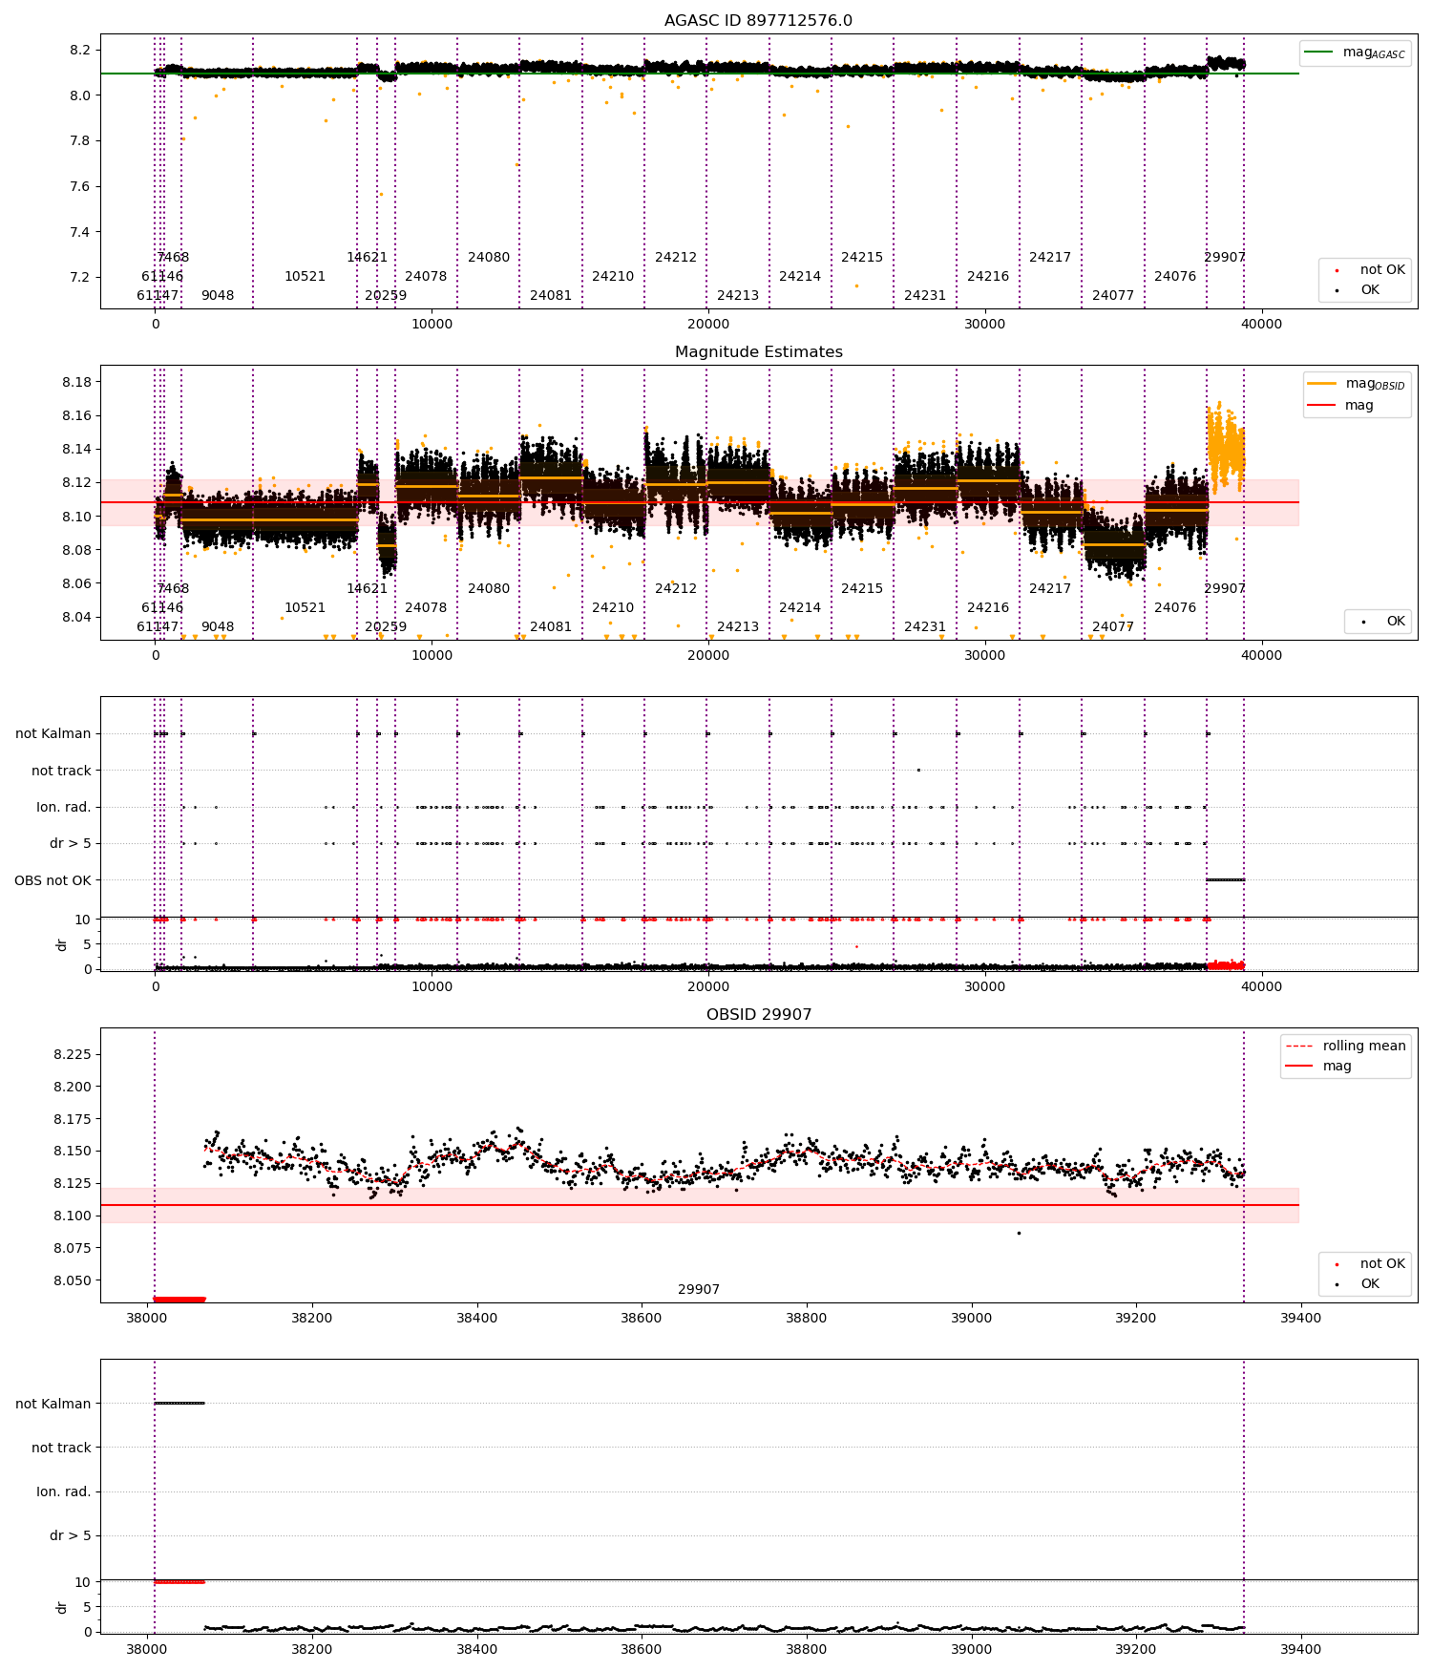Viewport: 1432px width, 1671px height.
Task: Click red 'mag' entry in Magnitude Estimates legend
Action: (x=1341, y=405)
